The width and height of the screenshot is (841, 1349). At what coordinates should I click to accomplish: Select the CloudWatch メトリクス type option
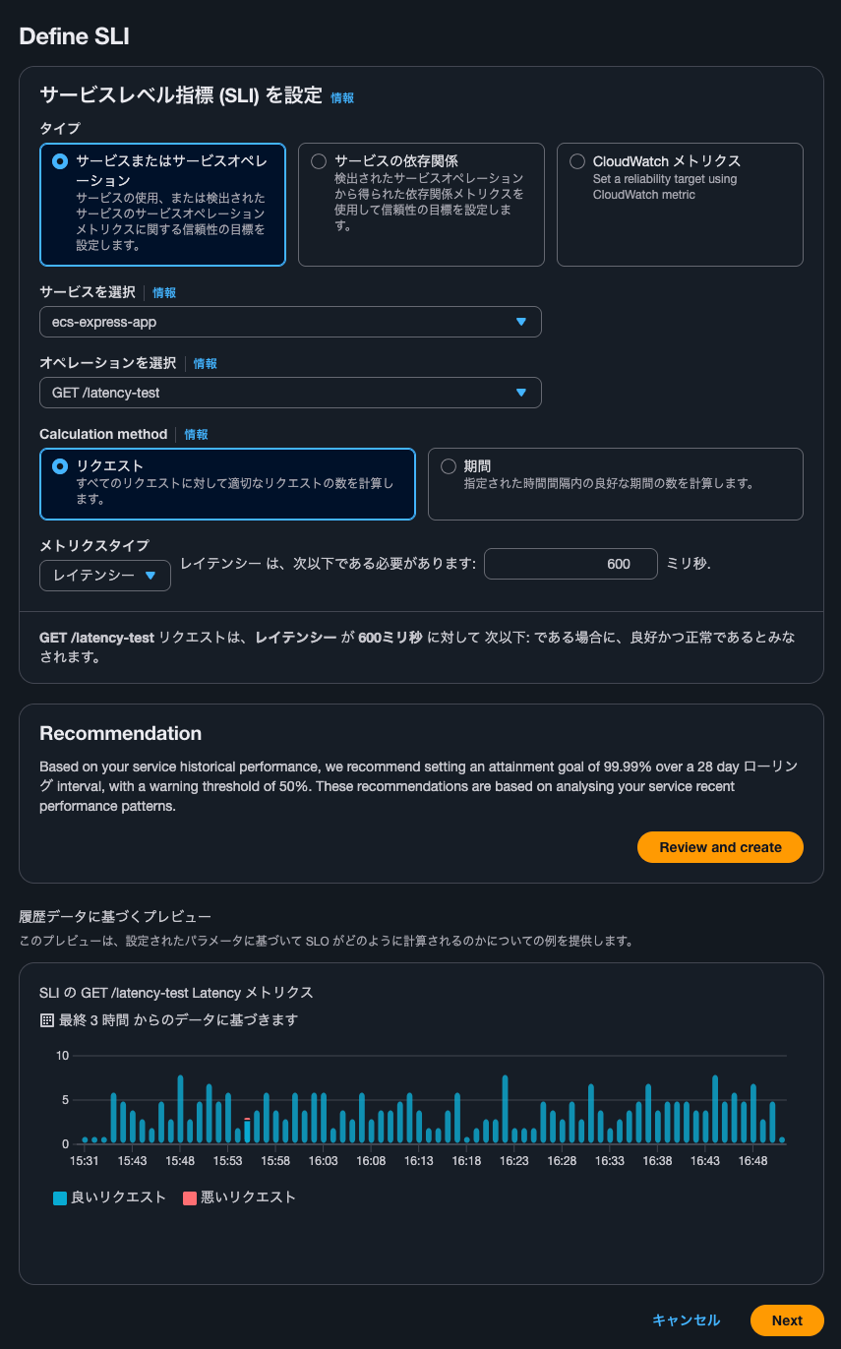[x=575, y=161]
